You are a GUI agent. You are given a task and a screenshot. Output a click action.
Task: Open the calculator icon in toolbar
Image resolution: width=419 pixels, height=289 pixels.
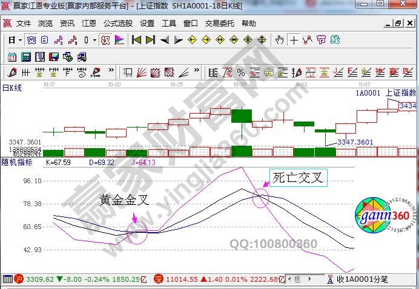coord(25,57)
